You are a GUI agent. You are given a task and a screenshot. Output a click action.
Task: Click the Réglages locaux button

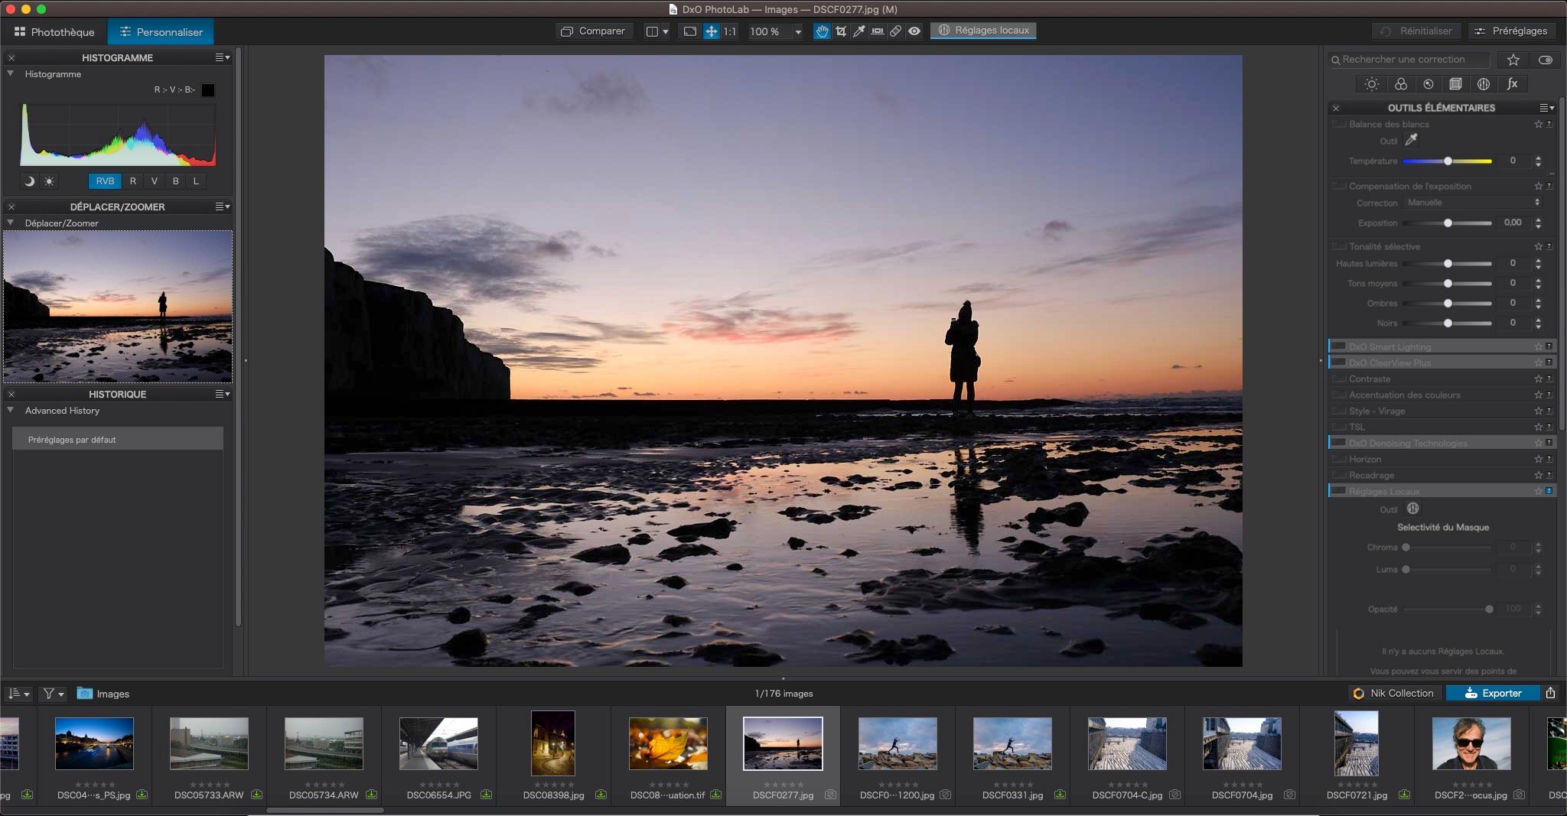[x=983, y=31]
